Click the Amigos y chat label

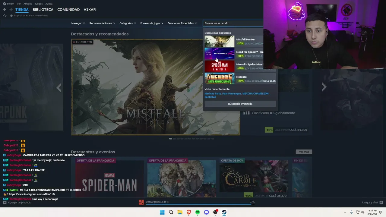[370, 203]
